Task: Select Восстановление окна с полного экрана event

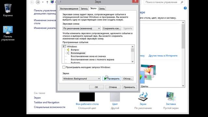Action: (92, 59)
